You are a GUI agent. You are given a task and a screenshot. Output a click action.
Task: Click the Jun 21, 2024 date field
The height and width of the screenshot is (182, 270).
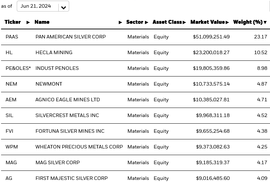[36, 6]
